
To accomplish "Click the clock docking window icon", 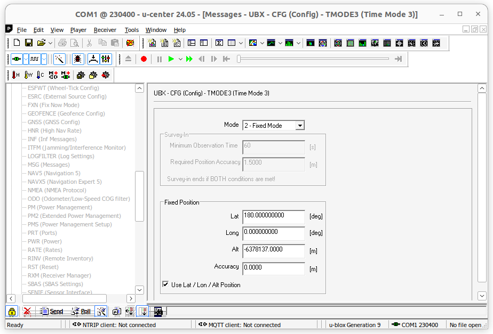I will click(x=424, y=43).
